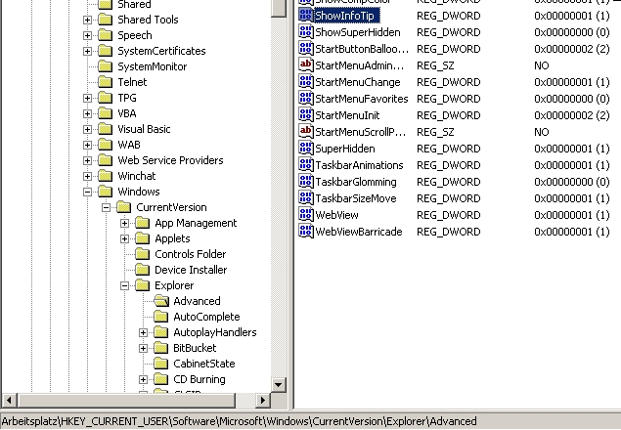Click the StartMenuAdmin... string value icon
Viewport: 621px width, 430px height.
(306, 65)
